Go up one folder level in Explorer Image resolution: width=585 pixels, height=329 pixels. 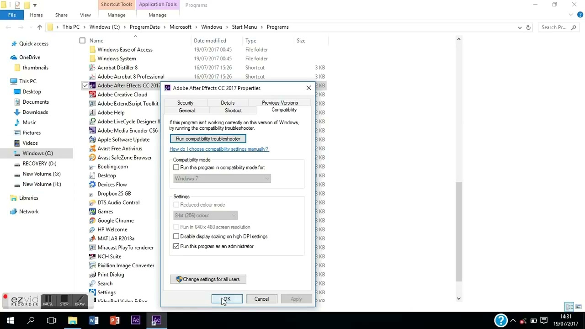[x=40, y=27]
